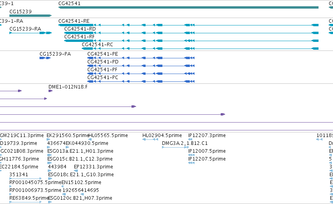333x204 pixels.
Task: Select DMG3A.2_1.B12.C1 label
Action: tap(185, 143)
